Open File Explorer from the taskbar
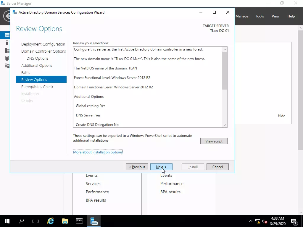This screenshot has height=227, width=303. [65, 221]
